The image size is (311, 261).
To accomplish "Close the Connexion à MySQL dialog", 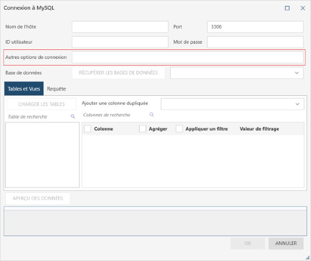I will (x=303, y=8).
